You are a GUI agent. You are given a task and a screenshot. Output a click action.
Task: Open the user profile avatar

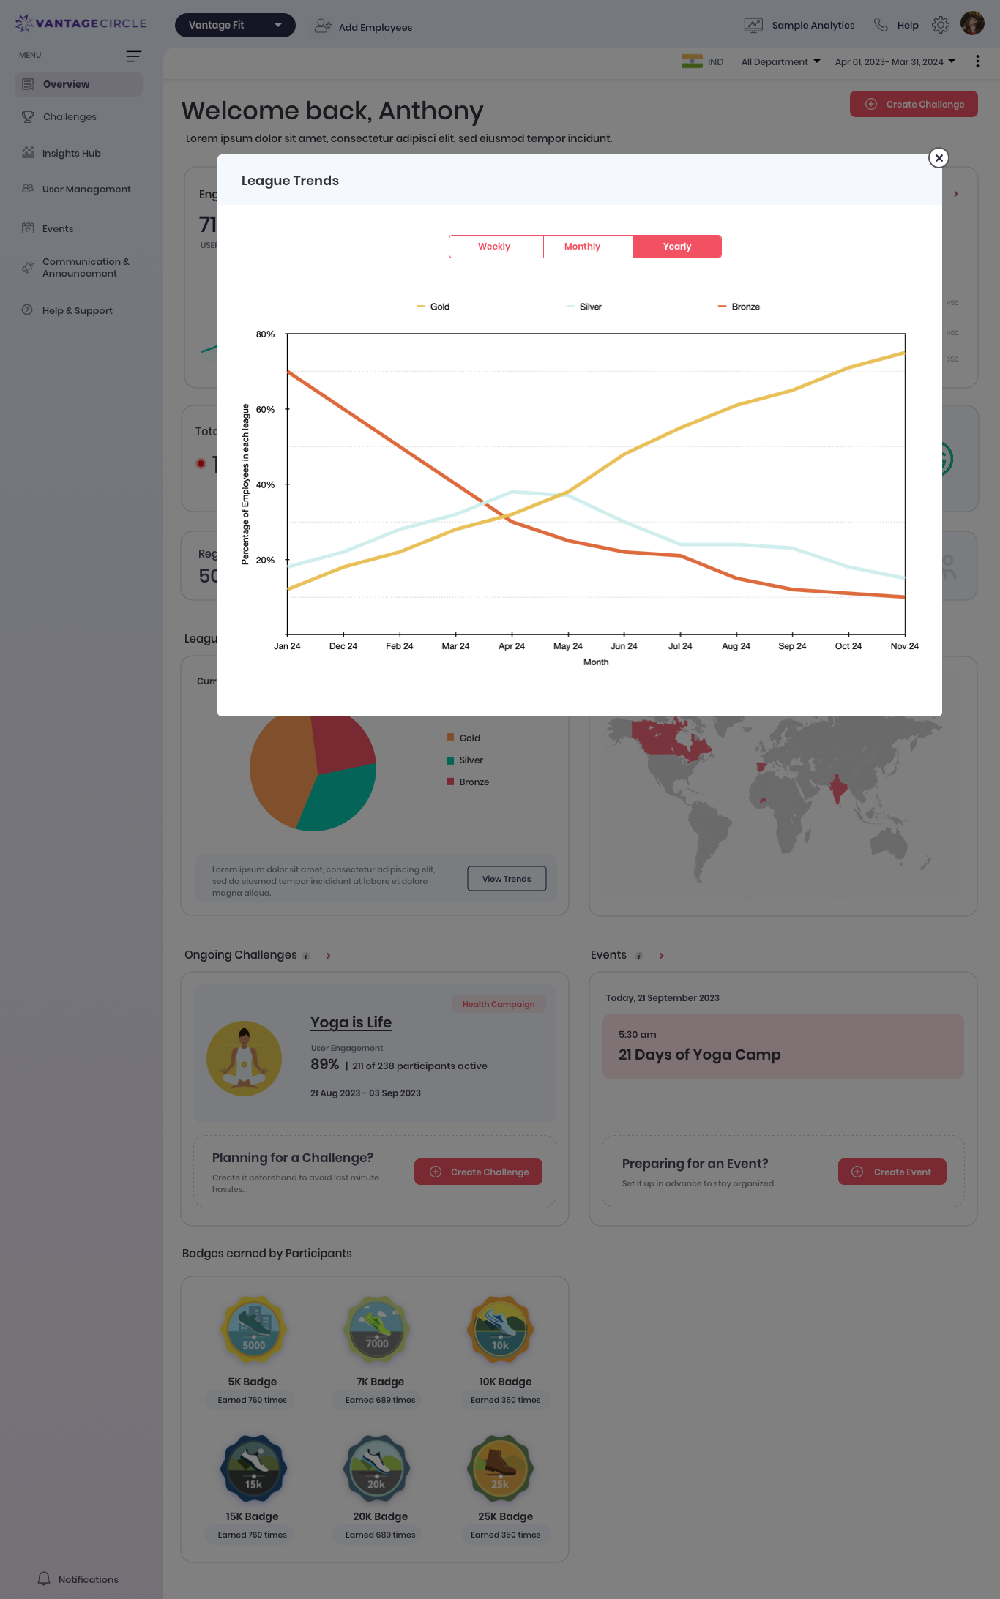tap(972, 24)
